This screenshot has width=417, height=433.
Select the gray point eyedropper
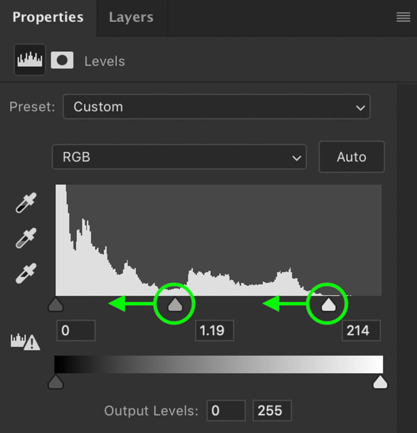26,238
